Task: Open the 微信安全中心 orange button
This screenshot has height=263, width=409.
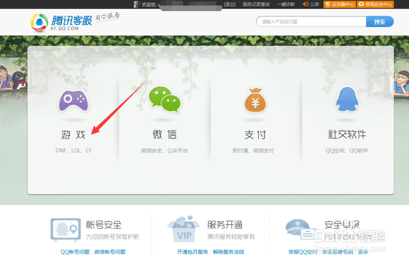Action: point(375,4)
